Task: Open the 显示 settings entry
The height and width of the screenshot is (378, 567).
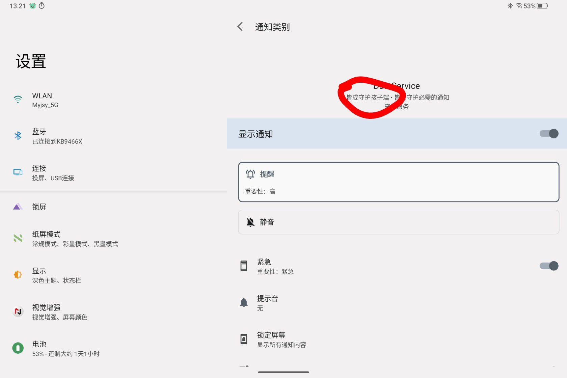Action: pyautogui.click(x=113, y=275)
